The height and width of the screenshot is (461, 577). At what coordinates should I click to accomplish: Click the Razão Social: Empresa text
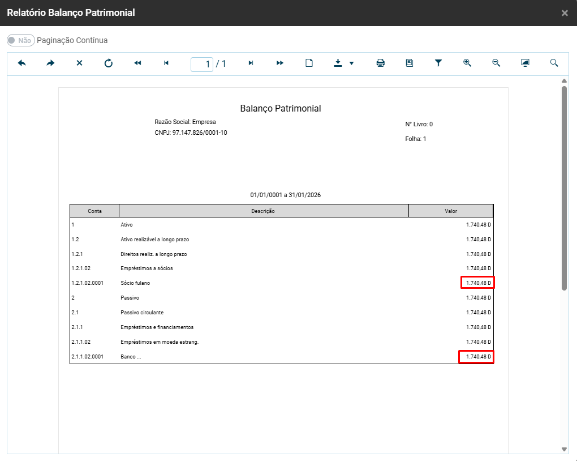tap(185, 122)
